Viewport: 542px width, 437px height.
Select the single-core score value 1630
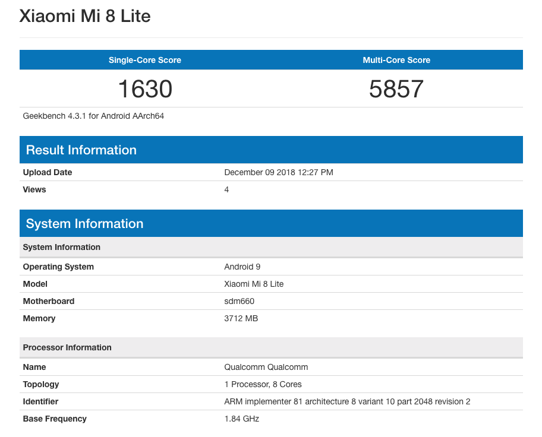[145, 89]
